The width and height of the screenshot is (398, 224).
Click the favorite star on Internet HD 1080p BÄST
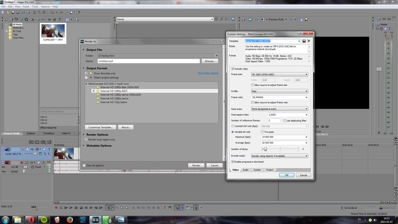click(98, 91)
